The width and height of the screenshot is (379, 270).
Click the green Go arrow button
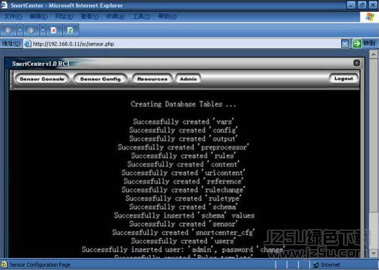coord(357,44)
